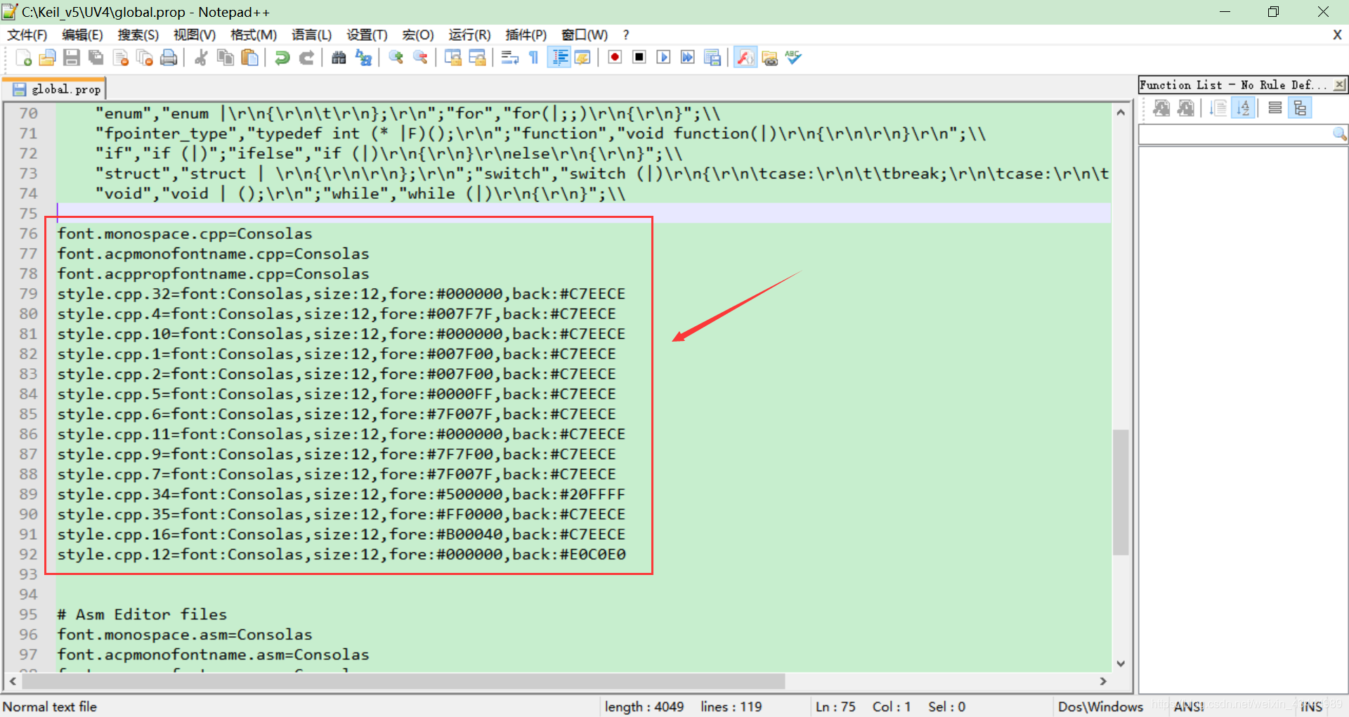The width and height of the screenshot is (1349, 717).
Task: Click the Function List search field
Action: (x=1236, y=134)
